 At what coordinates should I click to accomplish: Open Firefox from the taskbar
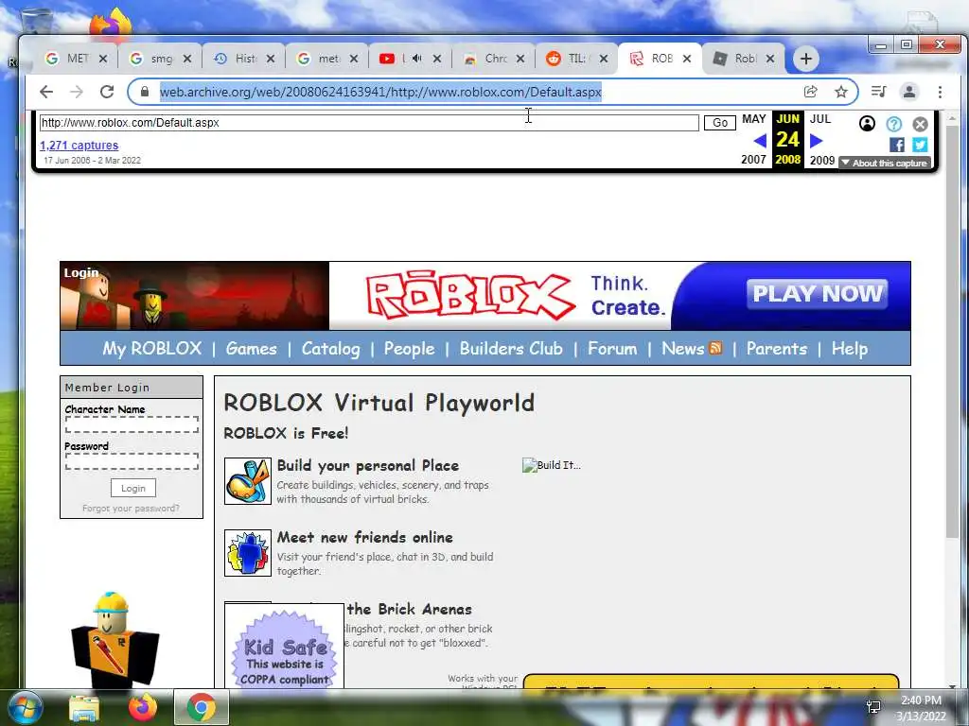pyautogui.click(x=143, y=707)
